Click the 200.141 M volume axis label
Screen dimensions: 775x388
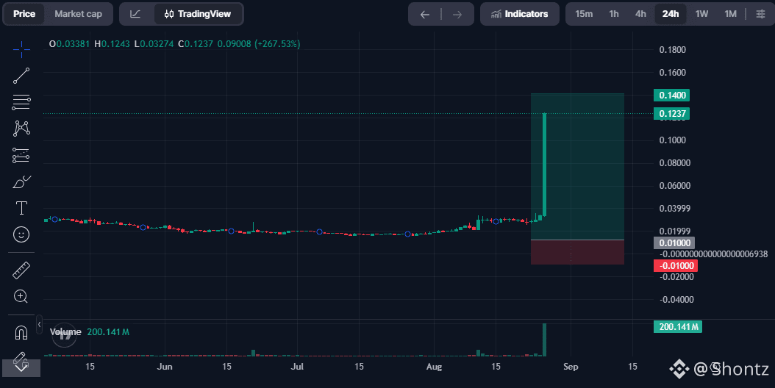678,327
